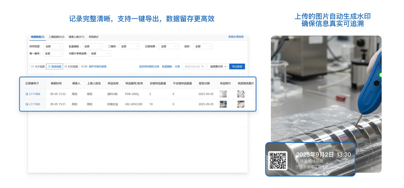404x188 pixels.
Task: Click the 上报人姓名 column header
Action: point(94,84)
